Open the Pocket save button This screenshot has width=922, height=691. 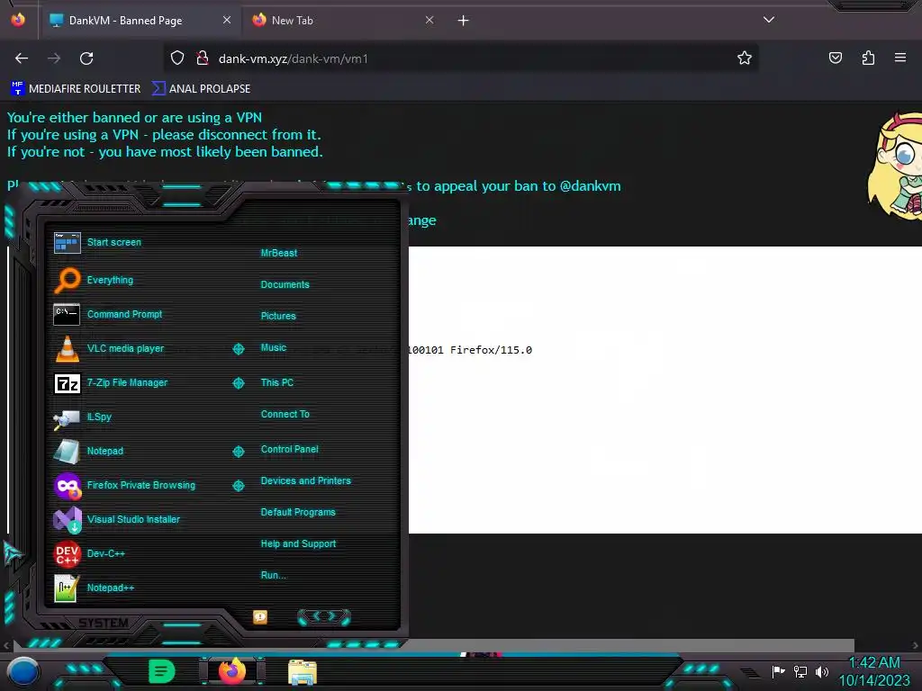pos(836,58)
